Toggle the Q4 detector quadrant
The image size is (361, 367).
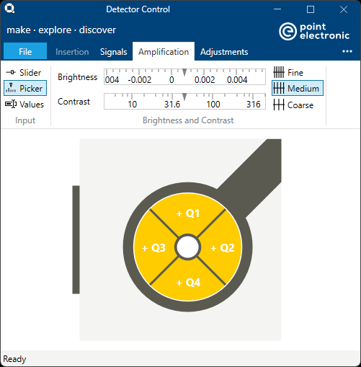(188, 282)
